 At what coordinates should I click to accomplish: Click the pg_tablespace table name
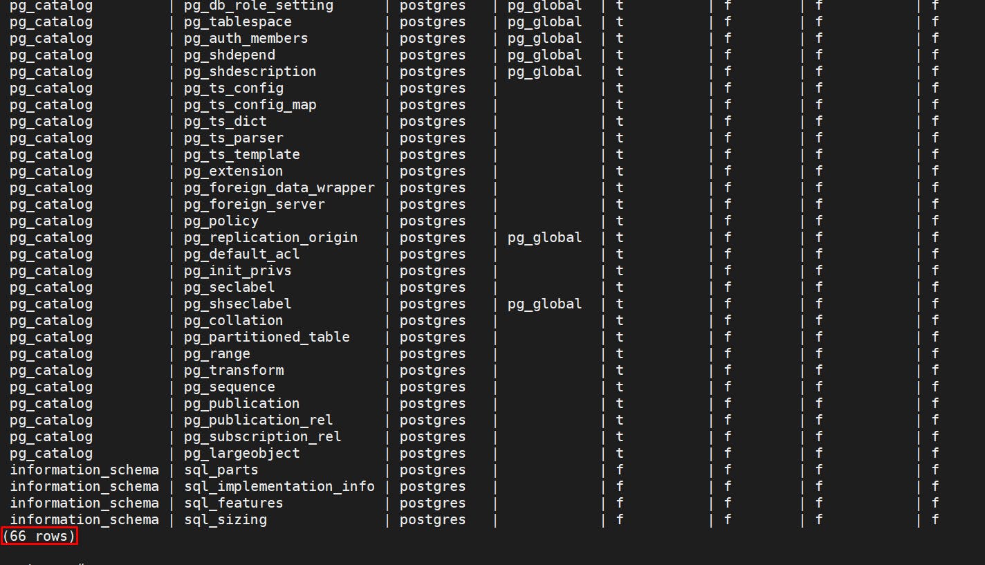click(x=237, y=21)
